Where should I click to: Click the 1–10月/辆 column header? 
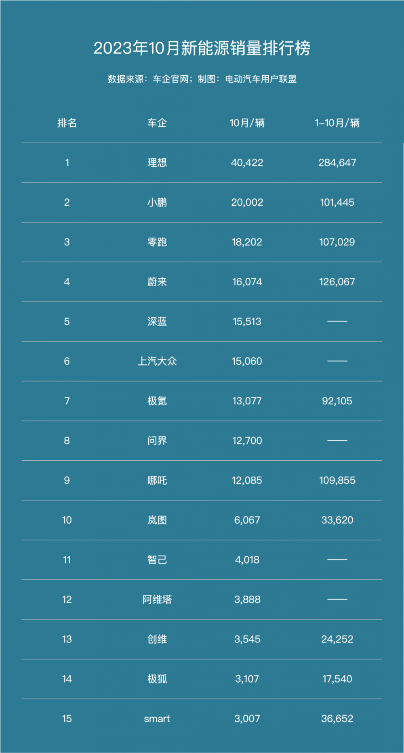point(337,123)
